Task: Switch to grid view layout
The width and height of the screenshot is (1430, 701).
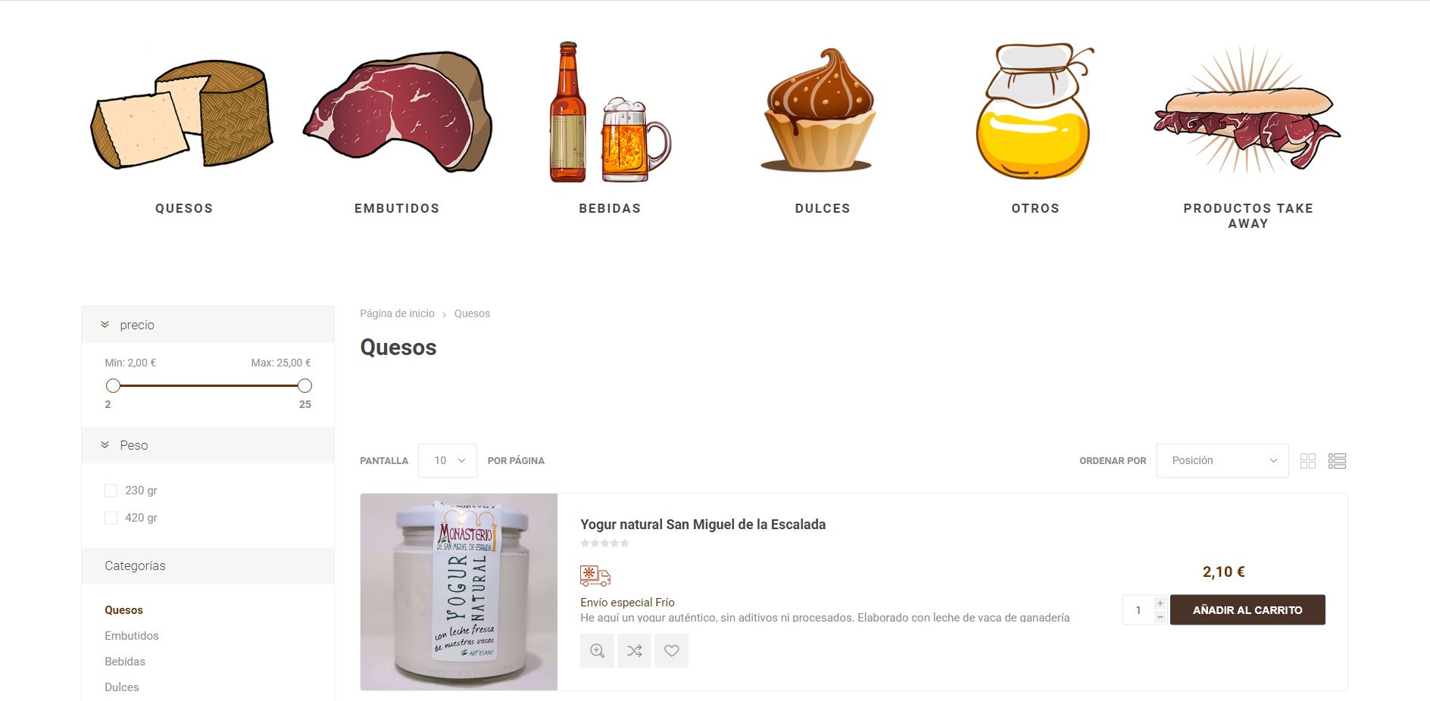Action: (1307, 461)
